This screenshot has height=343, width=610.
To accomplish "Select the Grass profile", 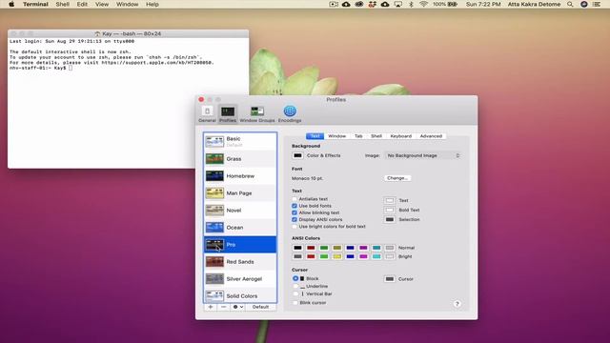I will pos(240,159).
